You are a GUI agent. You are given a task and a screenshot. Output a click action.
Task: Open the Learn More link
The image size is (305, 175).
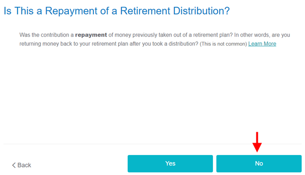(262, 44)
